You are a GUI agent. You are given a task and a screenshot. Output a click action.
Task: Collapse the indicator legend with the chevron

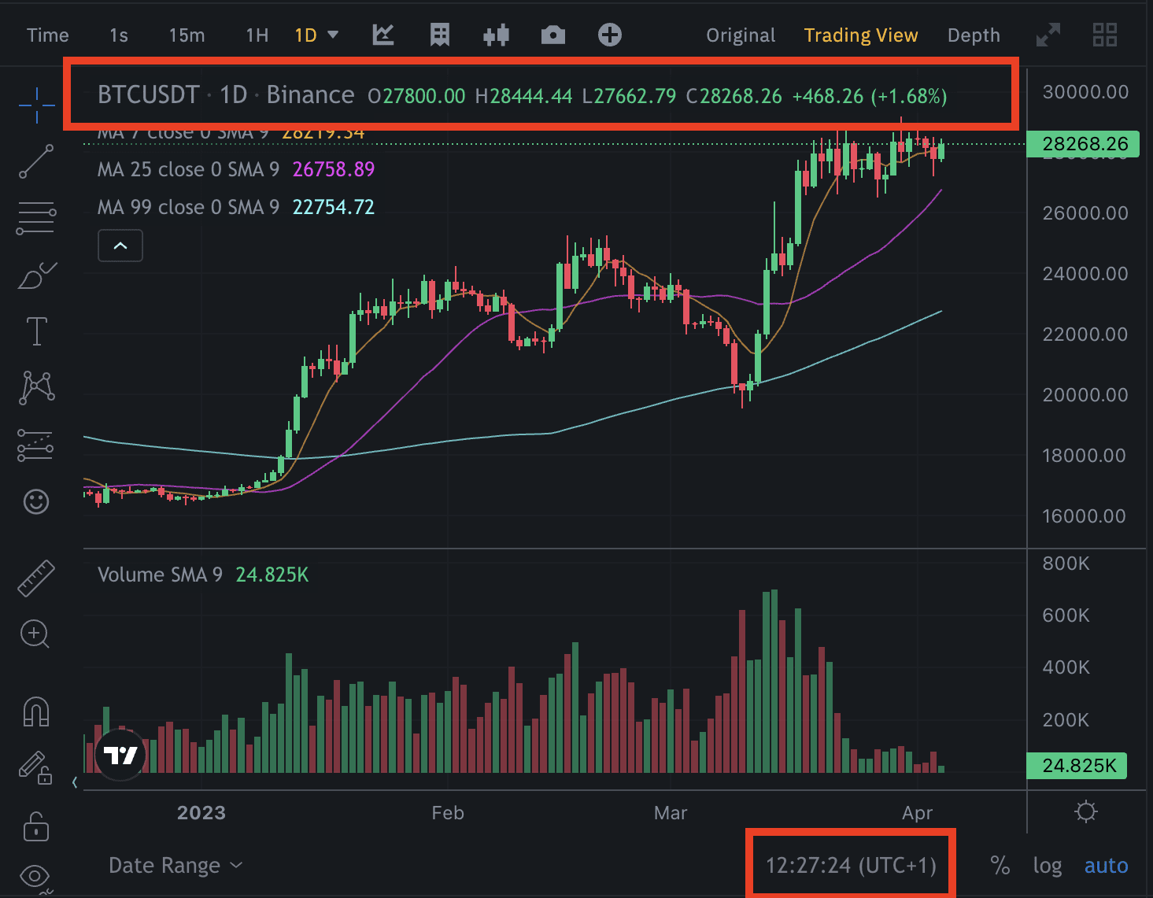point(120,246)
